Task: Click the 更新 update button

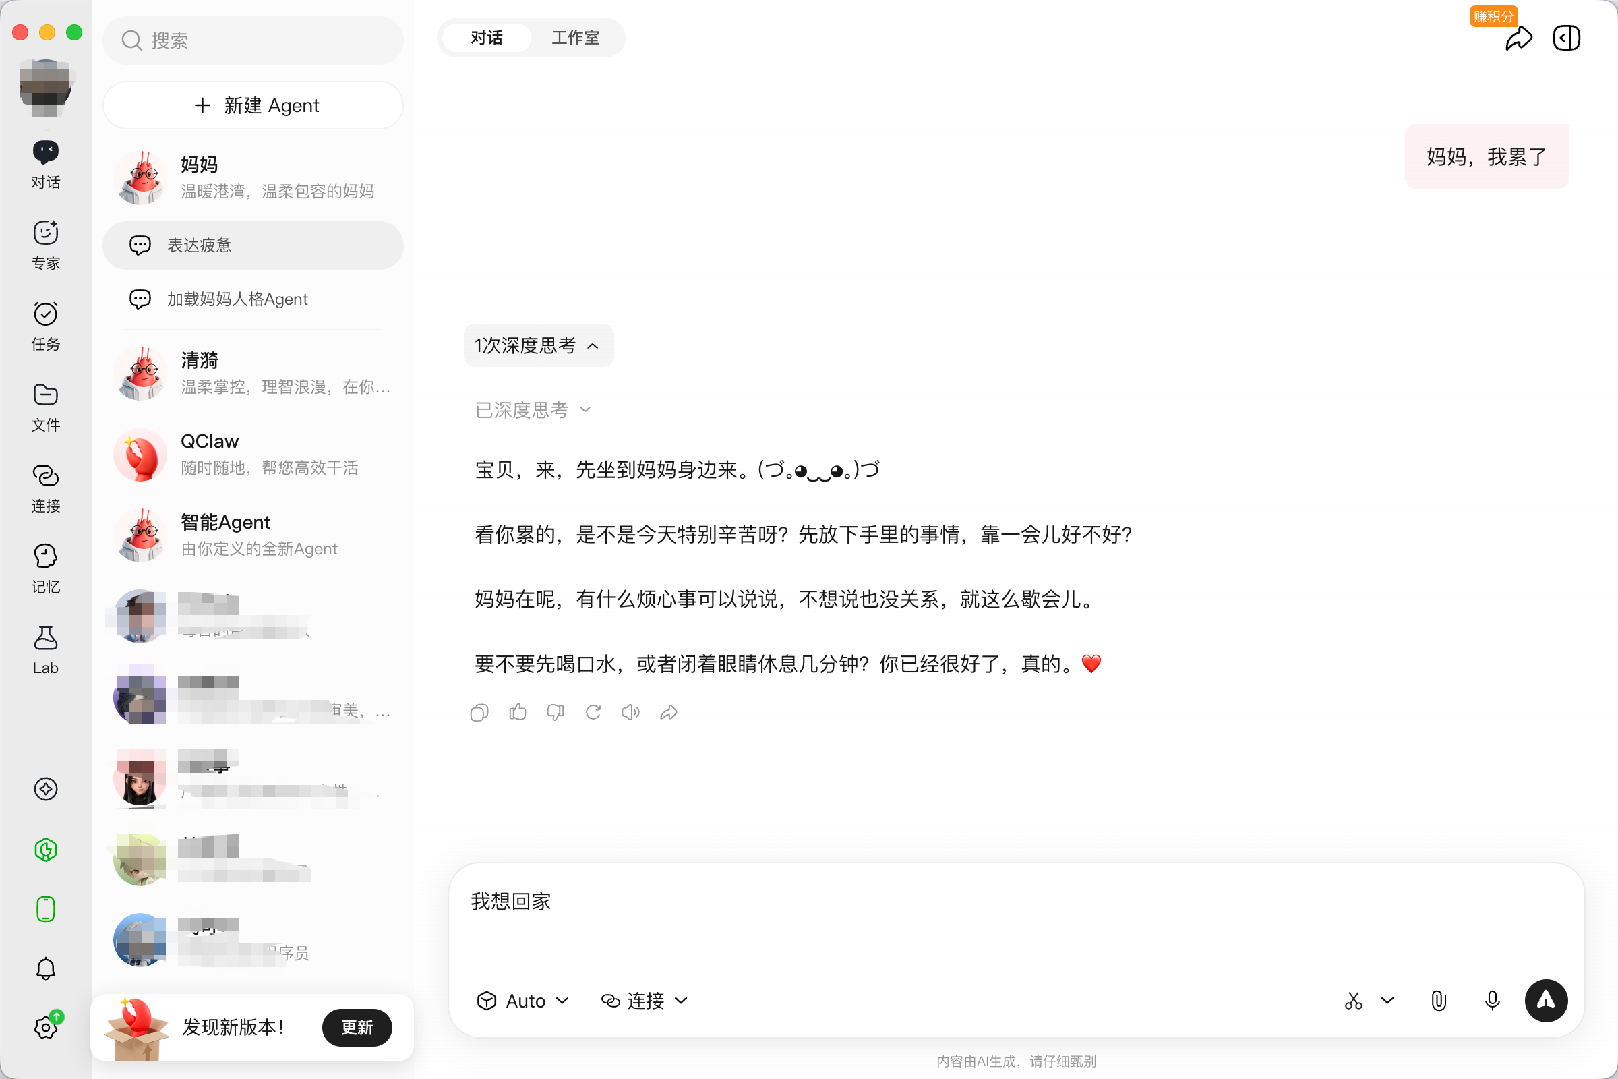Action: (357, 1027)
